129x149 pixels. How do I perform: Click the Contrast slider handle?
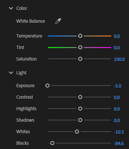tap(80, 97)
